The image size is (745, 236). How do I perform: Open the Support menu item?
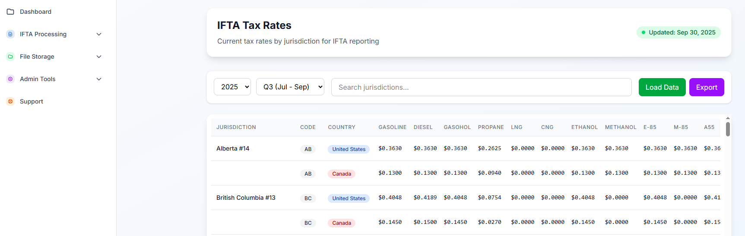(x=32, y=101)
